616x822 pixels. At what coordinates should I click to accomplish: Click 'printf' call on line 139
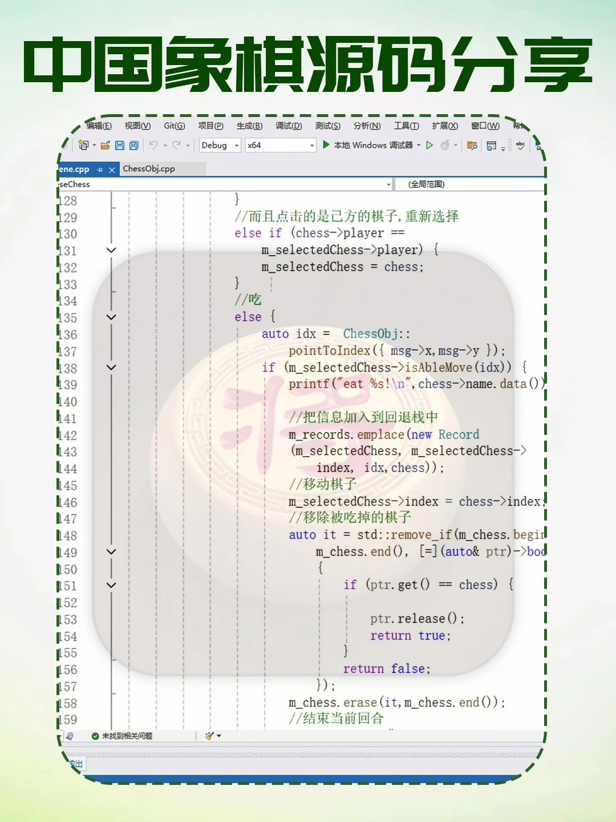click(309, 384)
